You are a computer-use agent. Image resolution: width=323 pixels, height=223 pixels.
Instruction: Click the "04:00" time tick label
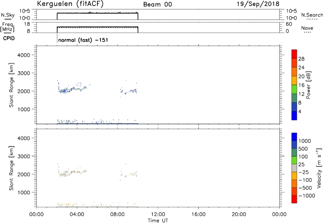point(77,215)
